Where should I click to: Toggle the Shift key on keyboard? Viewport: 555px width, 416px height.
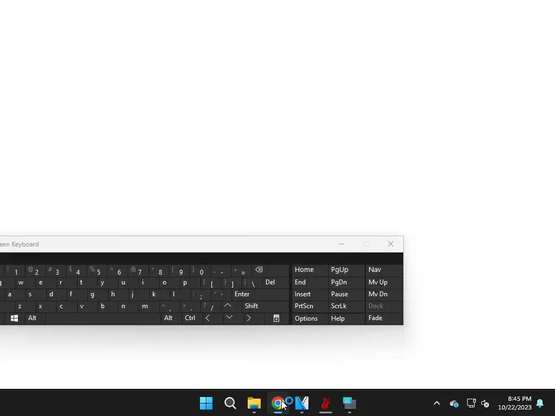click(266, 307)
